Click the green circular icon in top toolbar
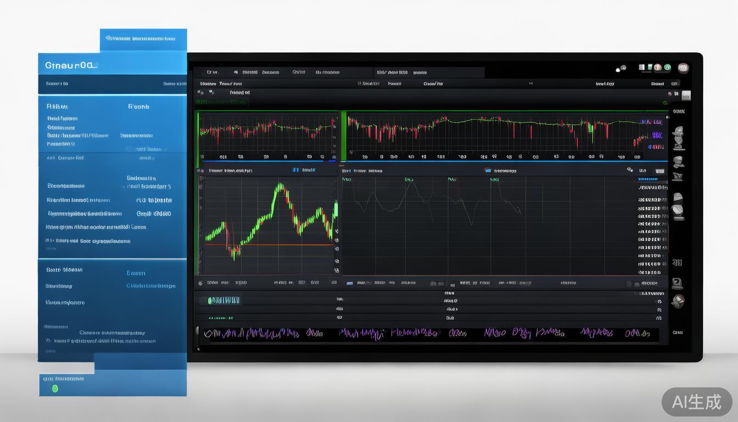The width and height of the screenshot is (738, 422). tap(667, 68)
